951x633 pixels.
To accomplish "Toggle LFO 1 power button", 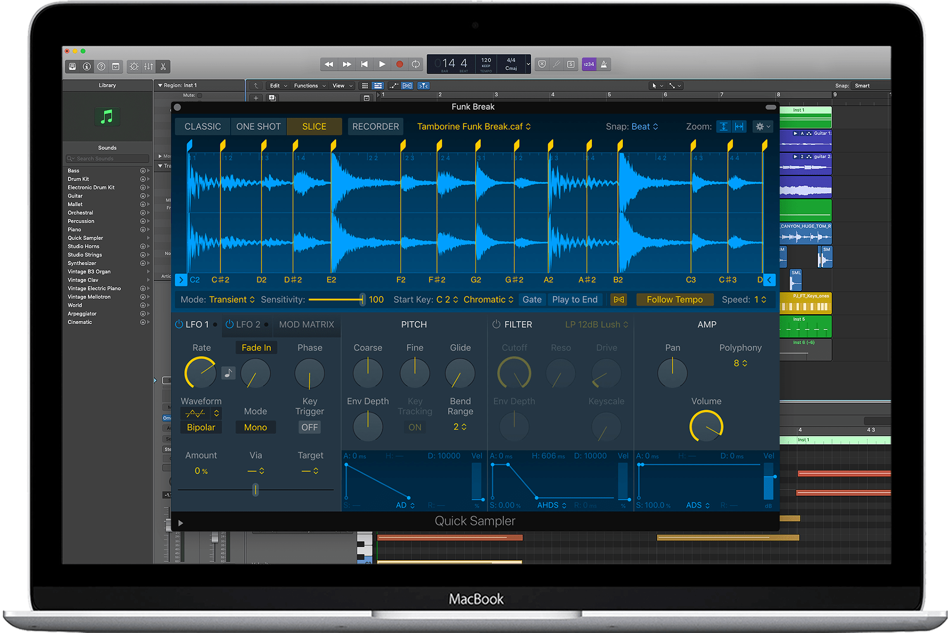I will coord(179,324).
